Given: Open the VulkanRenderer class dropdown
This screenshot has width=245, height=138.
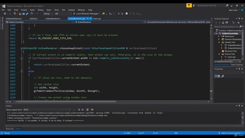Looking at the screenshot, I should point(109,22).
